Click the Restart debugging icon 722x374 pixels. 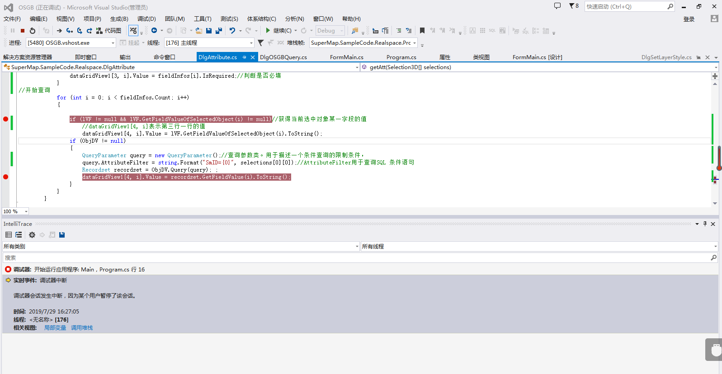click(33, 31)
